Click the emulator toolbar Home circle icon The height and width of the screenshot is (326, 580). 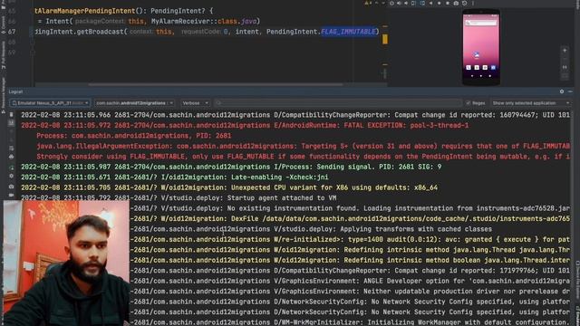pyautogui.click(x=439, y=3)
